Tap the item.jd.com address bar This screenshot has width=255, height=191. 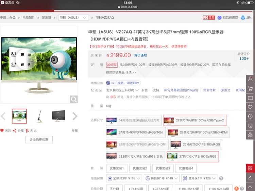(128, 7)
